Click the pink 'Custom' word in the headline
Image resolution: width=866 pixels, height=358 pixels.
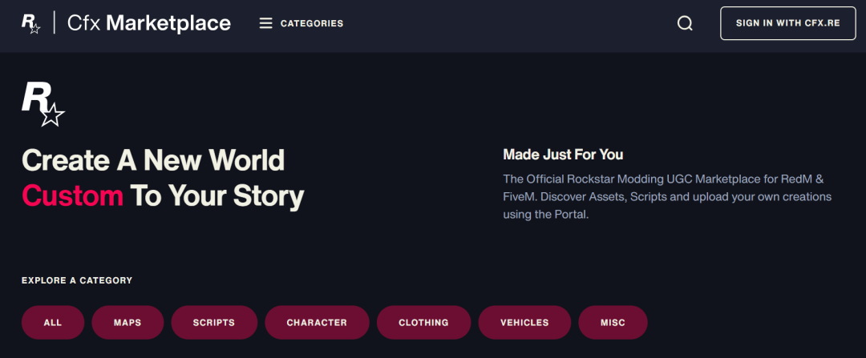click(x=72, y=195)
